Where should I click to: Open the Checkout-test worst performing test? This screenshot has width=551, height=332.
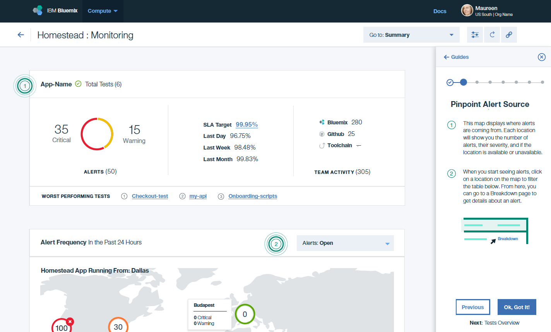150,196
